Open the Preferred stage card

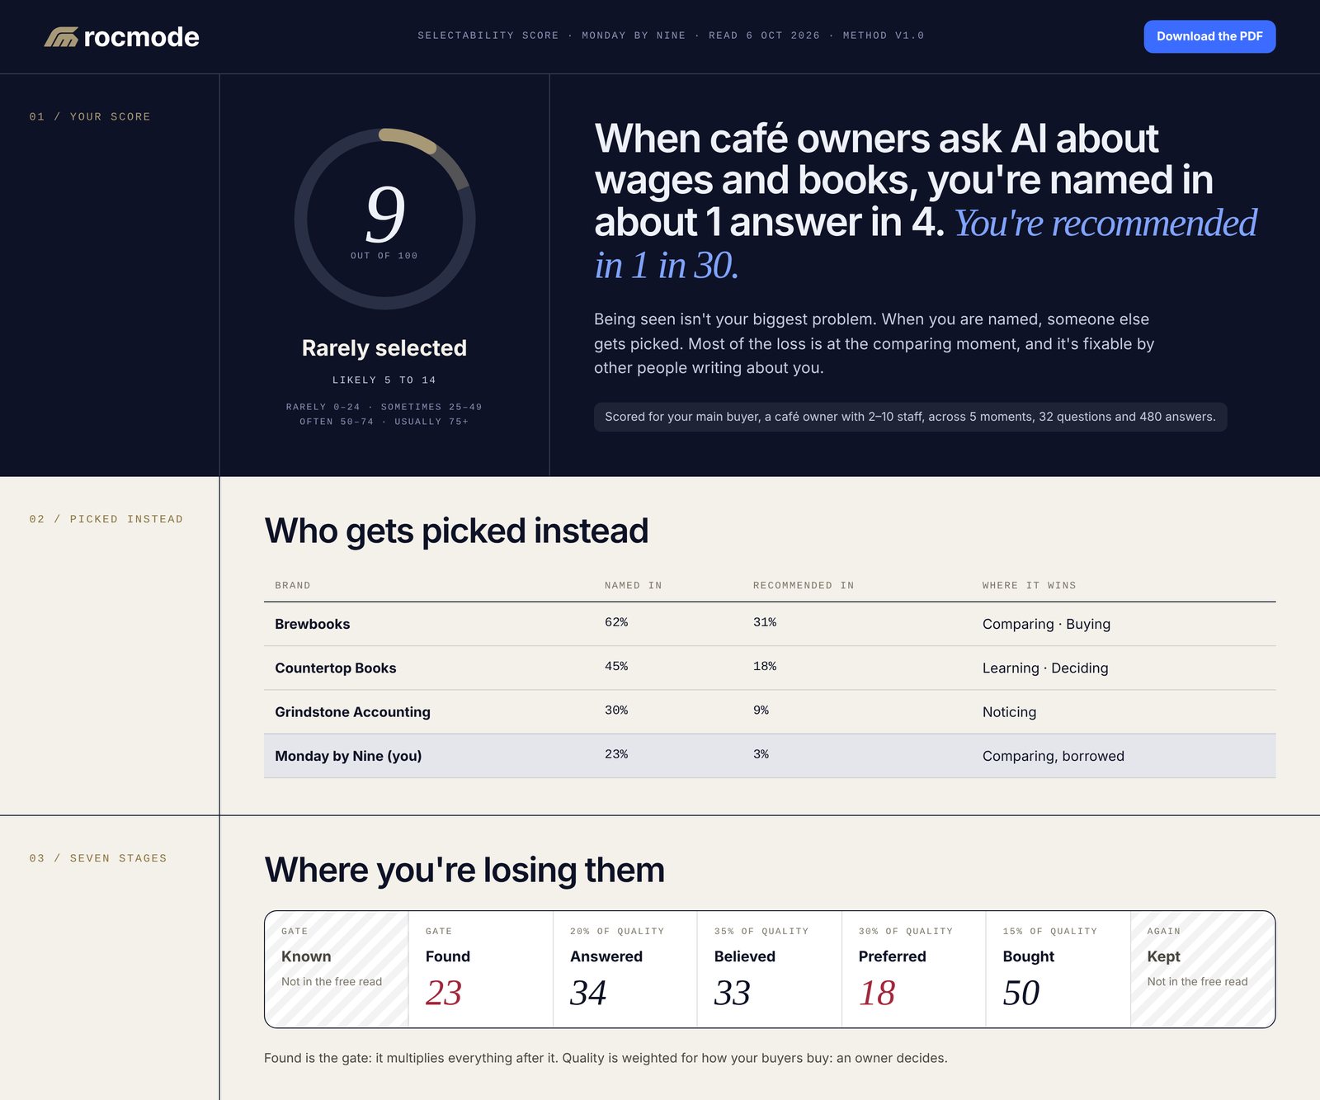click(x=914, y=969)
